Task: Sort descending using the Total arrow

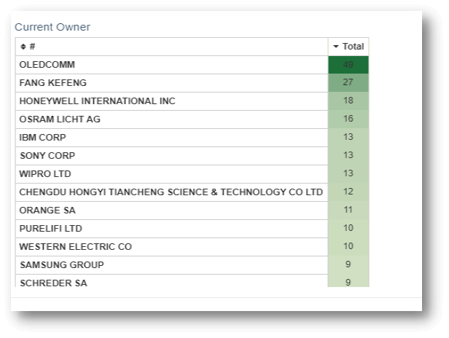Action: [x=336, y=47]
